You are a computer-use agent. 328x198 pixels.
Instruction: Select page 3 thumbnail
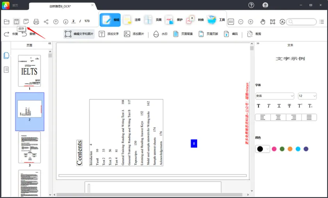click(x=29, y=148)
